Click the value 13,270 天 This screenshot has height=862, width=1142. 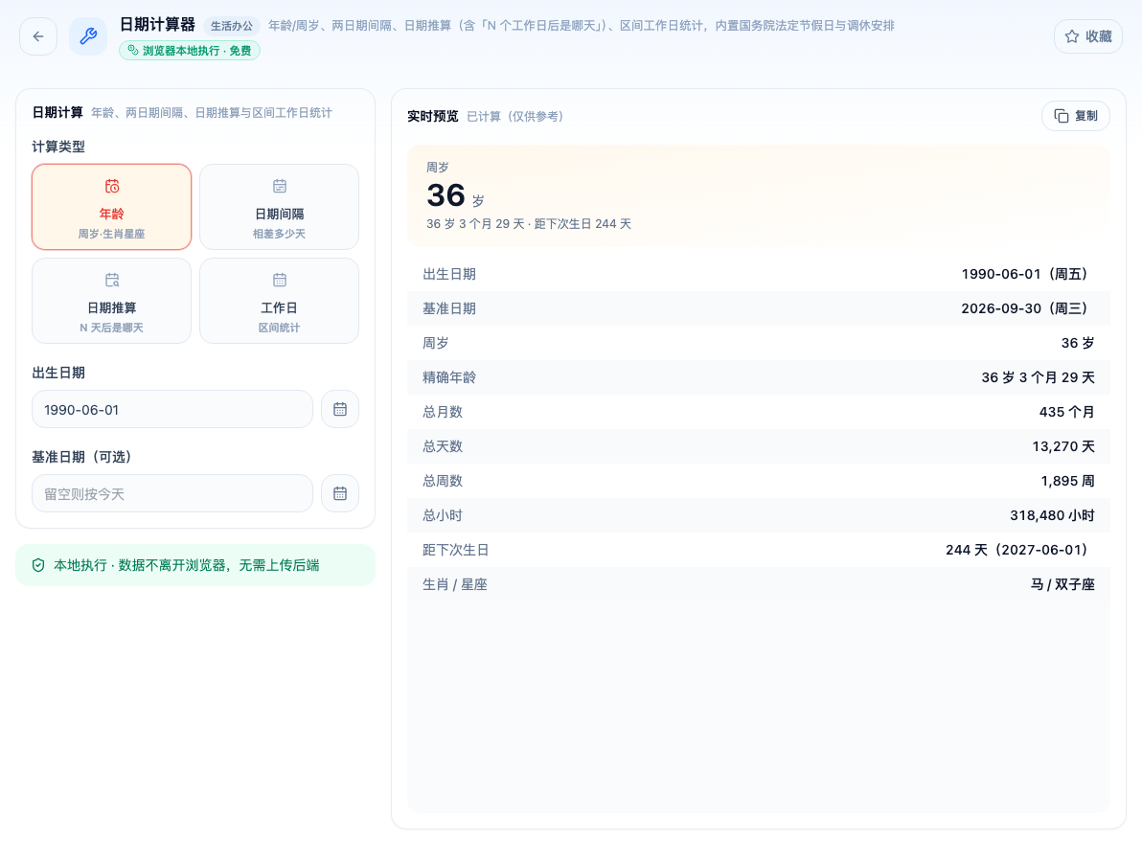click(1063, 446)
